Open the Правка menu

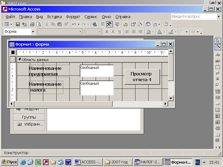26,17
